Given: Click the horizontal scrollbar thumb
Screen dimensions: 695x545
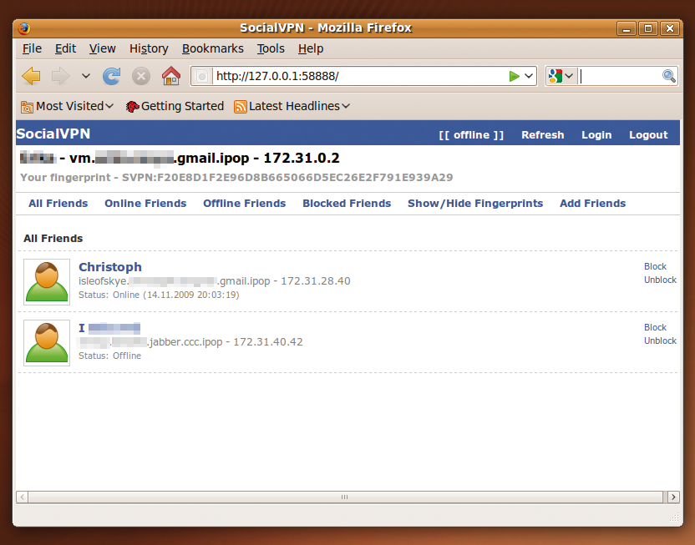Looking at the screenshot, I should 345,497.
